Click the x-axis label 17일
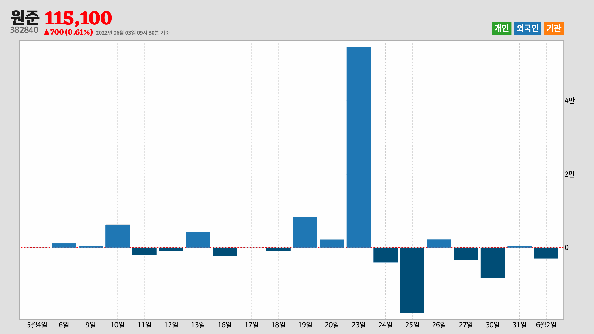Viewport: 594px width, 334px height. click(x=252, y=325)
